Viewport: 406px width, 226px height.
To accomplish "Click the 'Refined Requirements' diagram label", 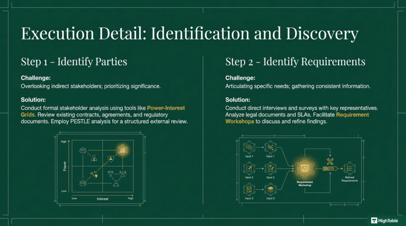I will 350,179.
